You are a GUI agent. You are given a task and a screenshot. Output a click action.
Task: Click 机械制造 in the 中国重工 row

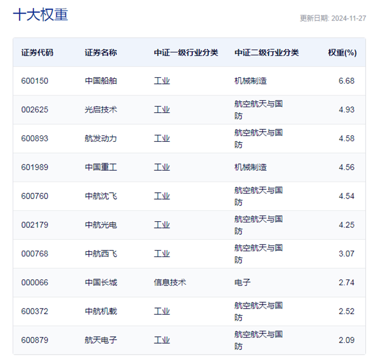pos(250,167)
